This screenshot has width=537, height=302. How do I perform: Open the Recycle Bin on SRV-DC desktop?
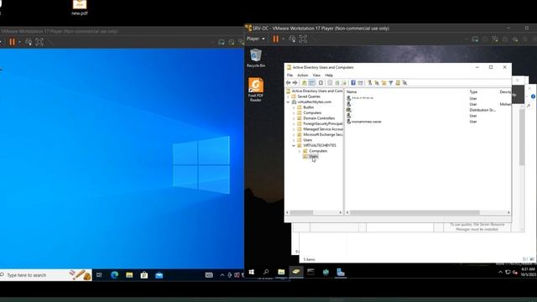256,58
